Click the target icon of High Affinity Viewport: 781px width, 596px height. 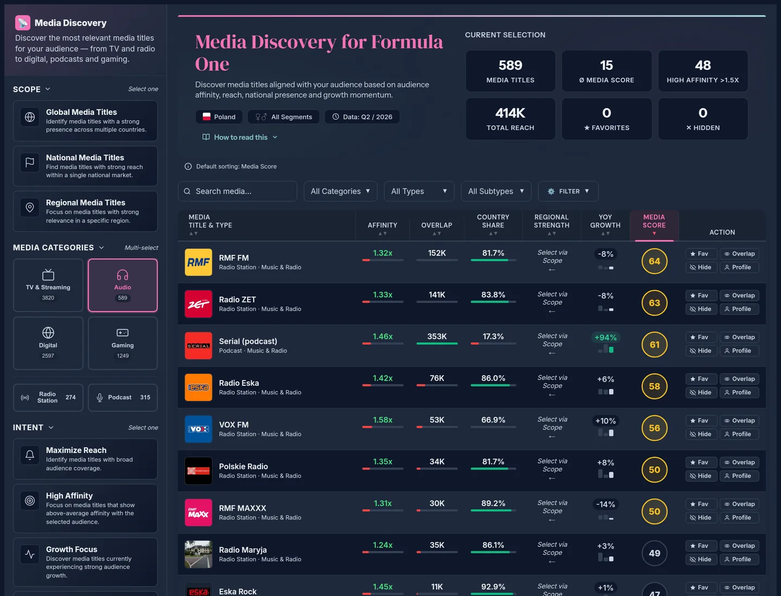(30, 501)
